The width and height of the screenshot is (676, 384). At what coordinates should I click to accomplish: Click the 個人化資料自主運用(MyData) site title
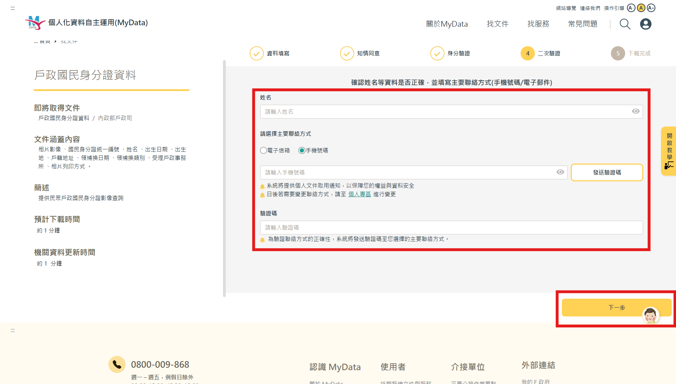pyautogui.click(x=98, y=22)
